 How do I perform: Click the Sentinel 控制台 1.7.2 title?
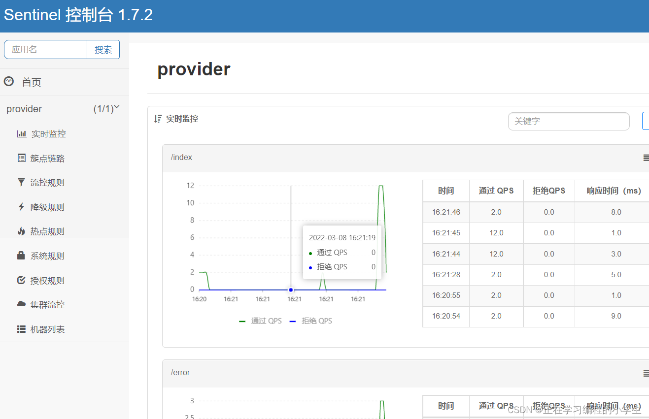pos(78,15)
